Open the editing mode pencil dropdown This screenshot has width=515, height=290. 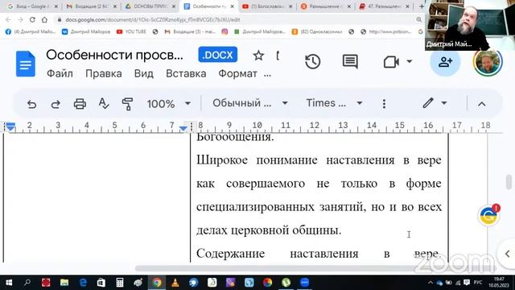(435, 103)
